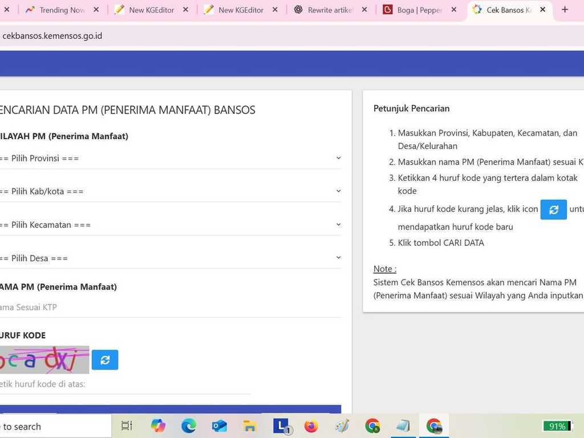Check battery status at 91 percent
This screenshot has width=584, height=438.
(x=557, y=425)
